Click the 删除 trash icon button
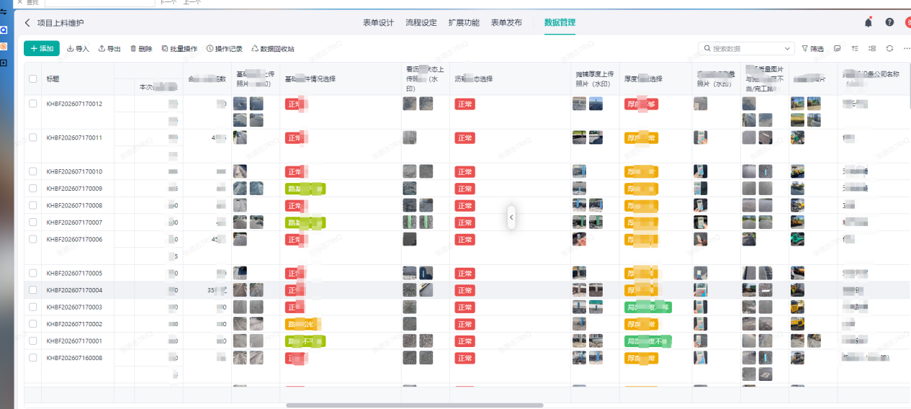This screenshot has width=911, height=409. tap(141, 49)
